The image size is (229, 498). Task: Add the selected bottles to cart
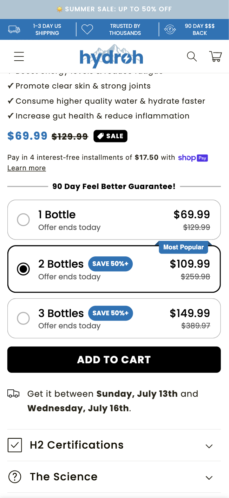114,360
